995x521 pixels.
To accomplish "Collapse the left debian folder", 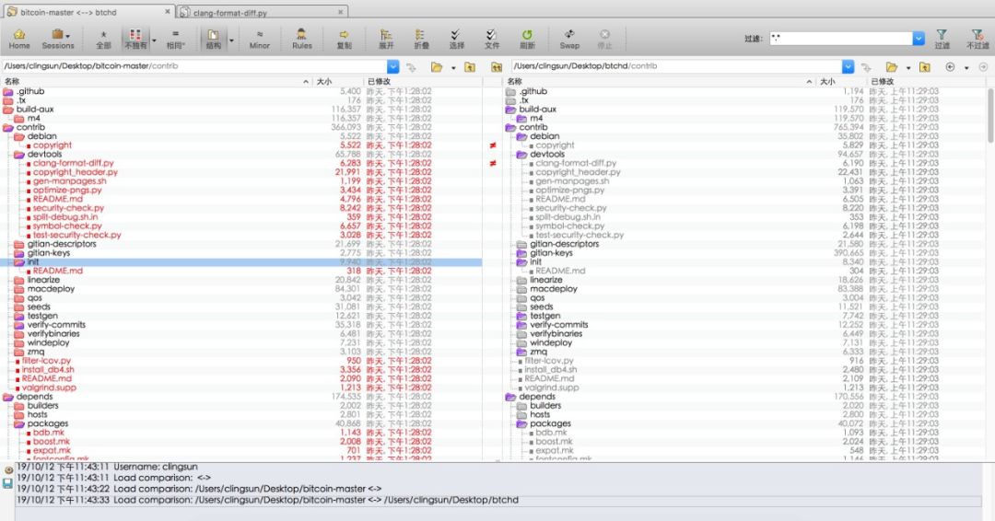I will click(x=19, y=136).
